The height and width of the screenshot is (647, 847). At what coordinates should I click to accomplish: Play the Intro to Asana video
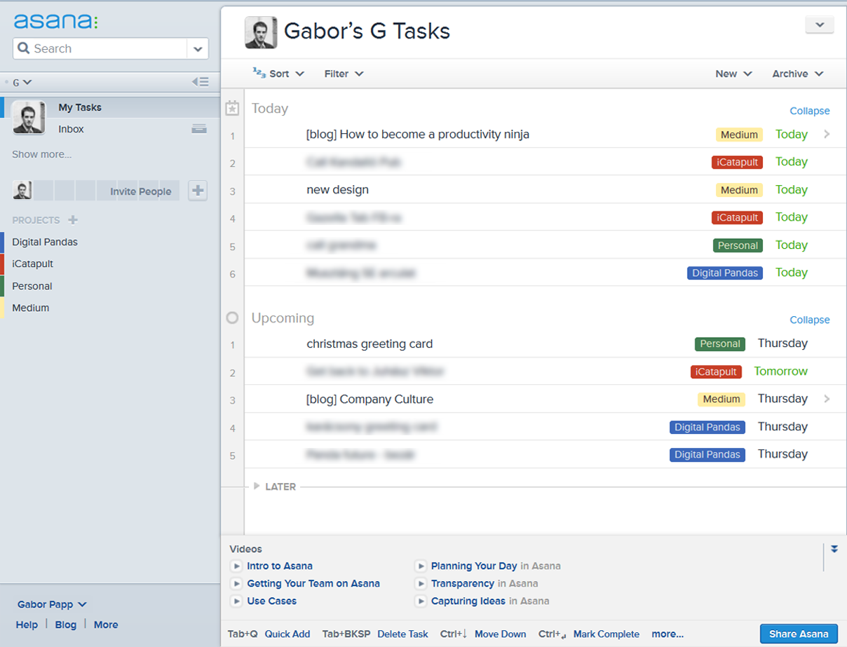[236, 566]
